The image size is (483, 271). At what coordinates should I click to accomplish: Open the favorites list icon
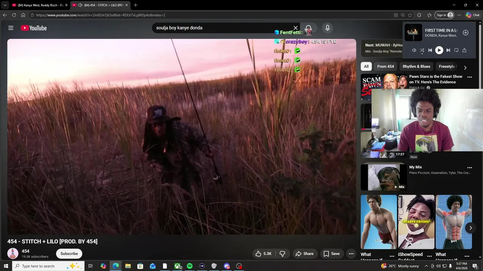[429, 15]
